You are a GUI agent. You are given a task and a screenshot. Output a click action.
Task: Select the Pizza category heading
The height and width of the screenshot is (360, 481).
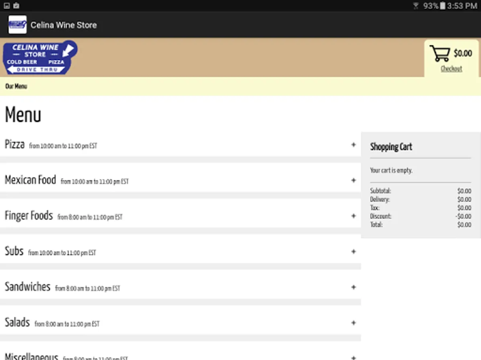pyautogui.click(x=15, y=144)
